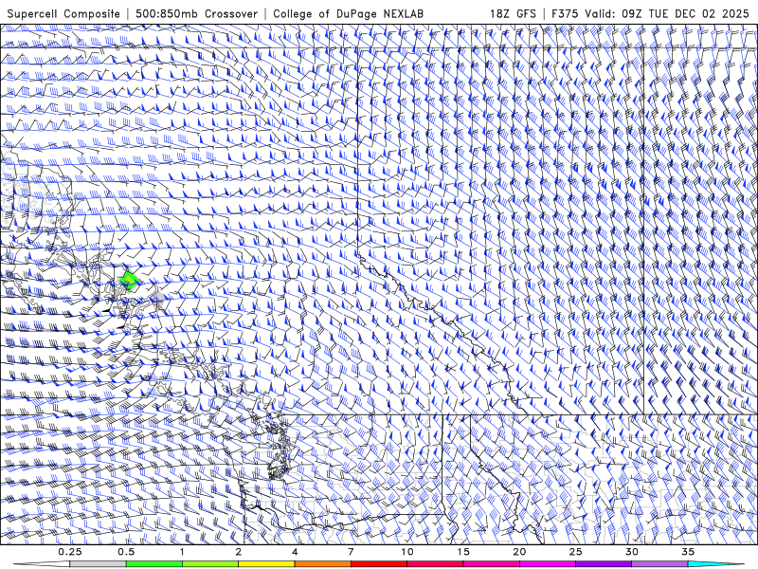The height and width of the screenshot is (569, 758).
Task: Click the legend value 35
Action: [689, 552]
